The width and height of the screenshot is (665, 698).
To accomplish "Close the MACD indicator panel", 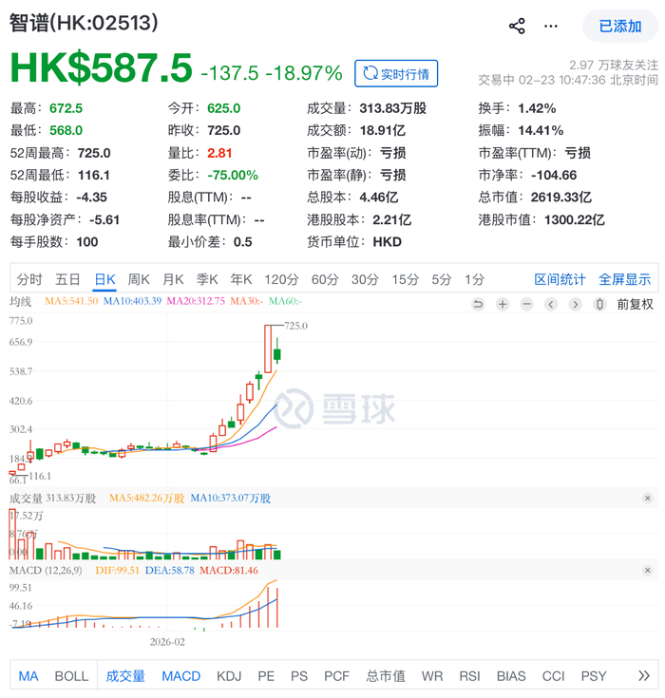I will click(x=647, y=570).
